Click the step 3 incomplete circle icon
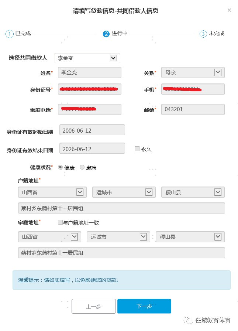Viewport: 238px width, 331px height. pos(203,34)
